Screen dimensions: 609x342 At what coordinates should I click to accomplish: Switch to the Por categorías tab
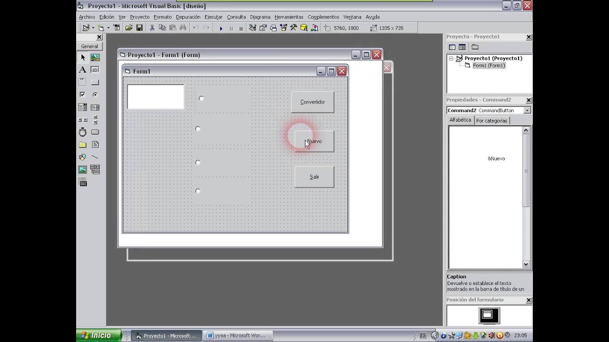pos(491,121)
